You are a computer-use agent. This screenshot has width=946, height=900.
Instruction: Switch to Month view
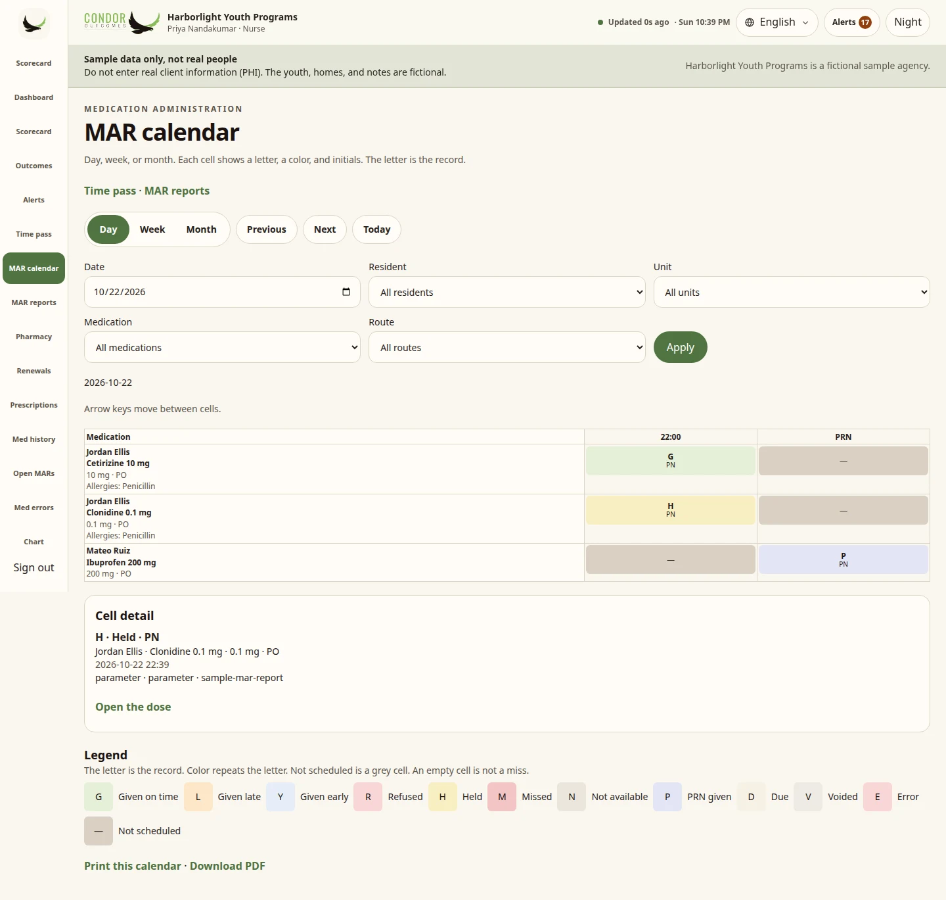pos(201,229)
